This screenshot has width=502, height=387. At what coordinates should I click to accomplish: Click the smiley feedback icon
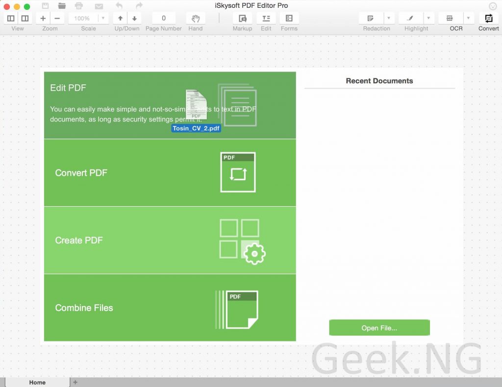point(493,6)
